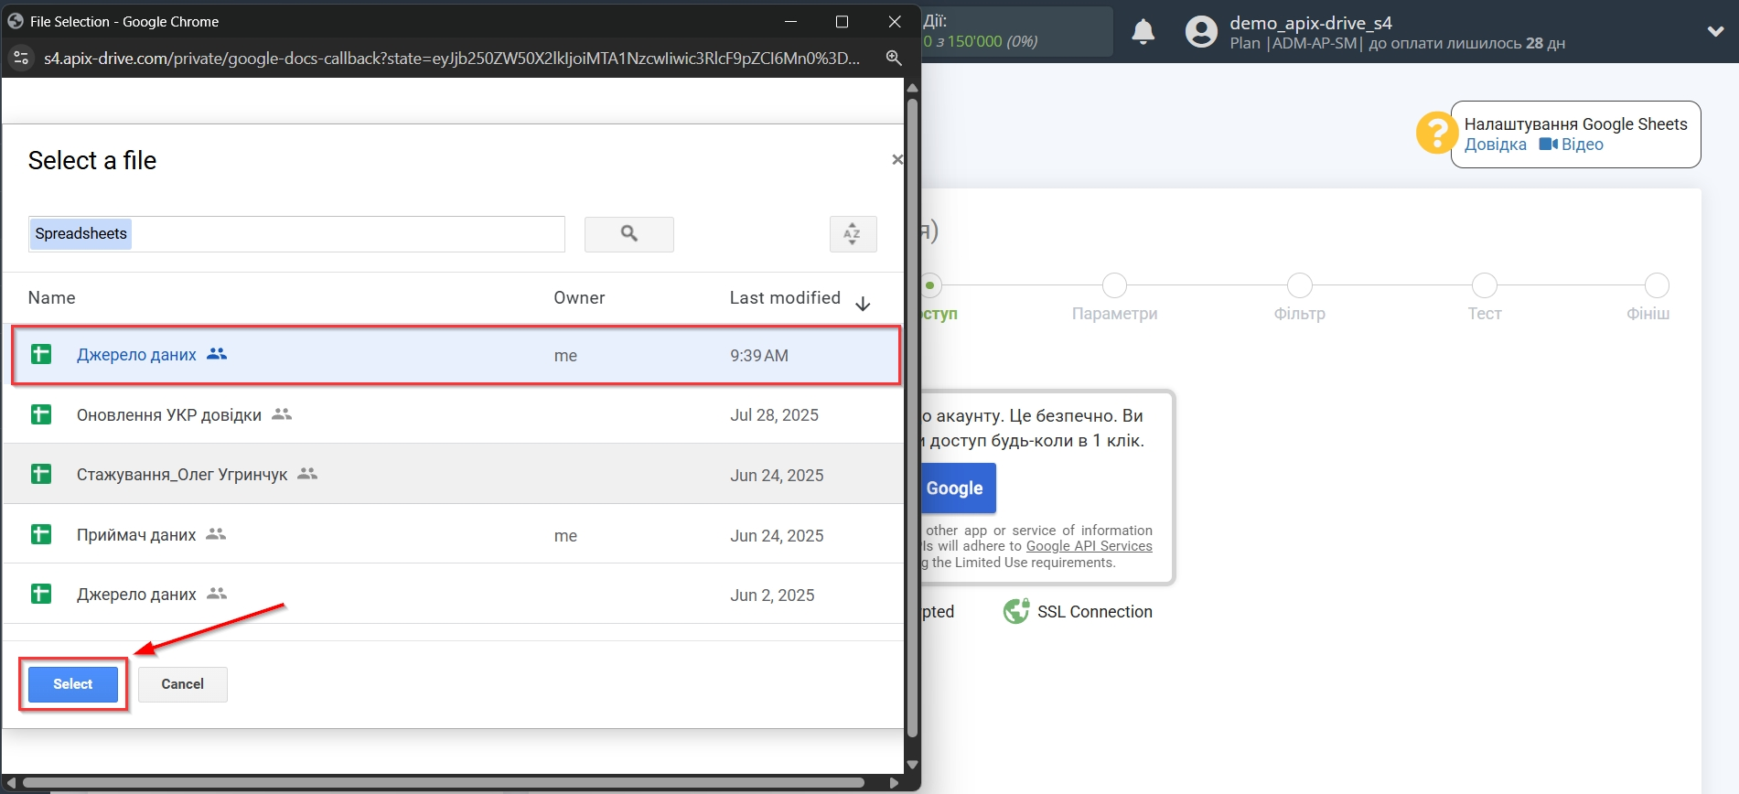Click scroll down arrow of popup scrollbar
1739x794 pixels.
pyautogui.click(x=912, y=764)
